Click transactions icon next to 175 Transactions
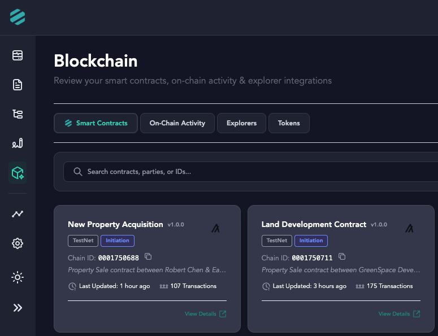438x336 pixels. [360, 286]
